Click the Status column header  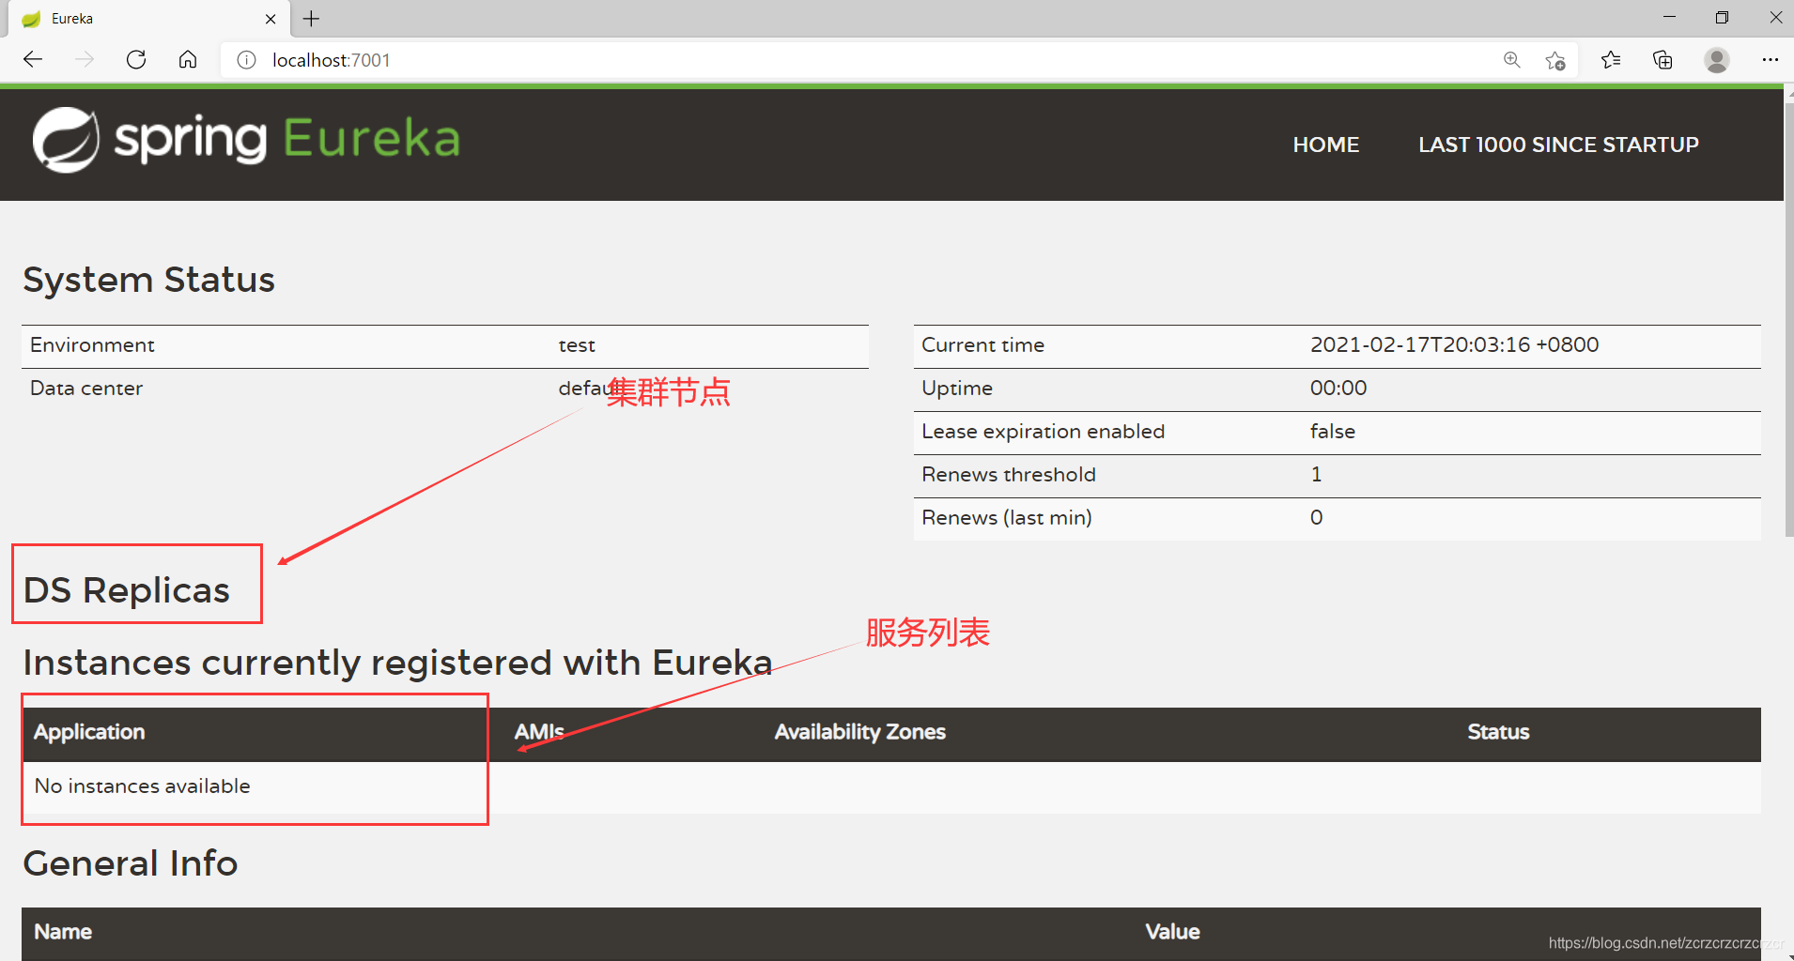tap(1498, 732)
